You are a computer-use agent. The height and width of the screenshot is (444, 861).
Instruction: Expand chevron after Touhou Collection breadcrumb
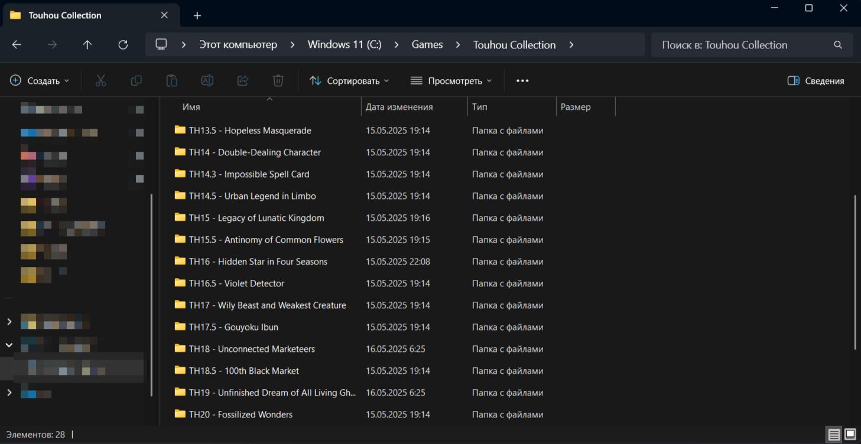571,45
